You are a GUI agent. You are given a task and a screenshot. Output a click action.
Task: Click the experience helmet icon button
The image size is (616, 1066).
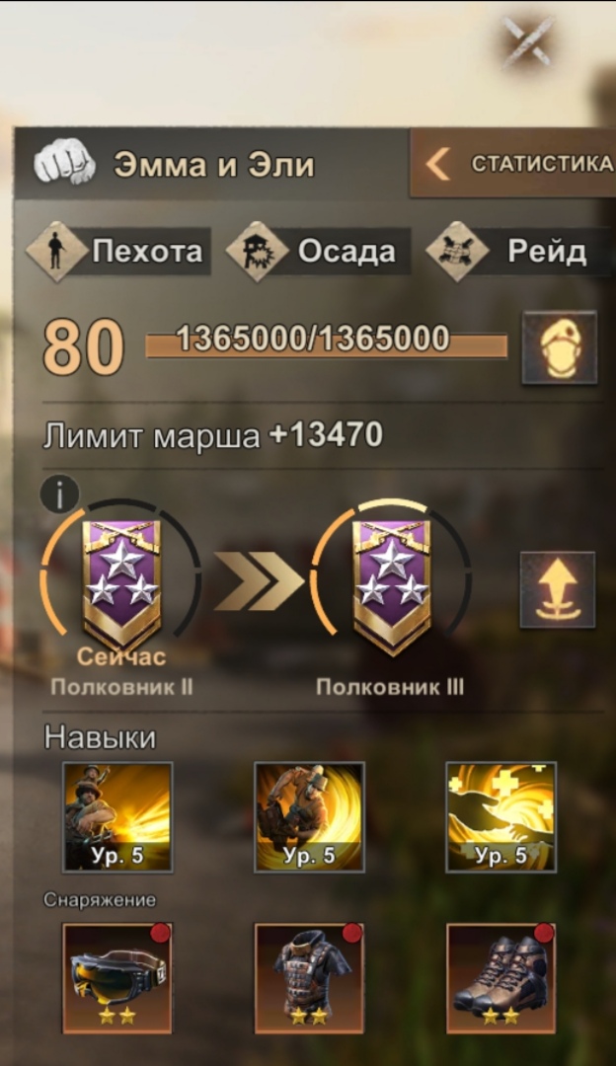(559, 347)
